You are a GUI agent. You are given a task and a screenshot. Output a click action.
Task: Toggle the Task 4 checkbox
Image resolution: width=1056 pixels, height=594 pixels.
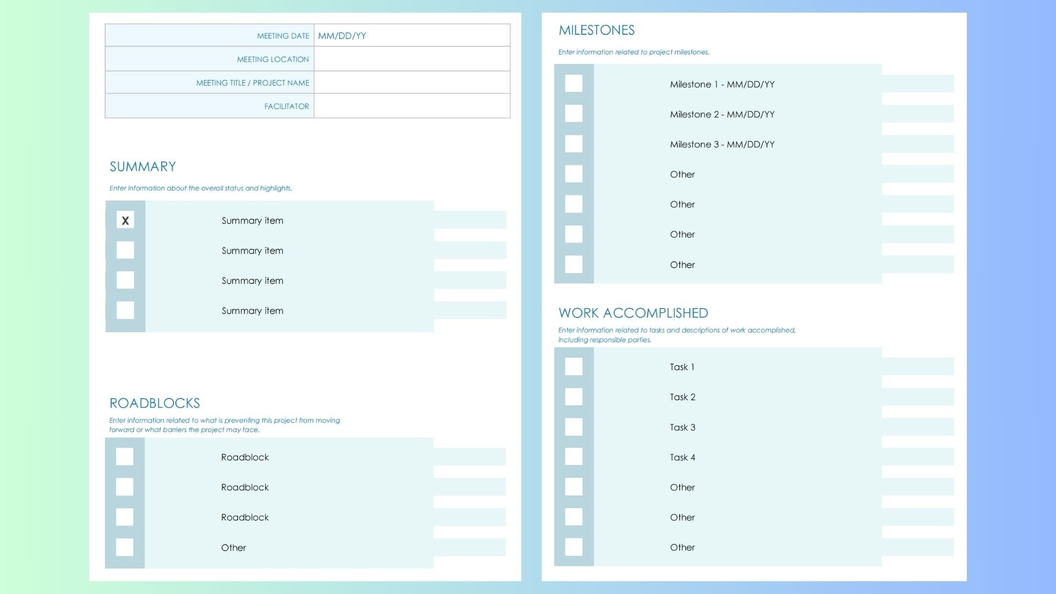574,457
